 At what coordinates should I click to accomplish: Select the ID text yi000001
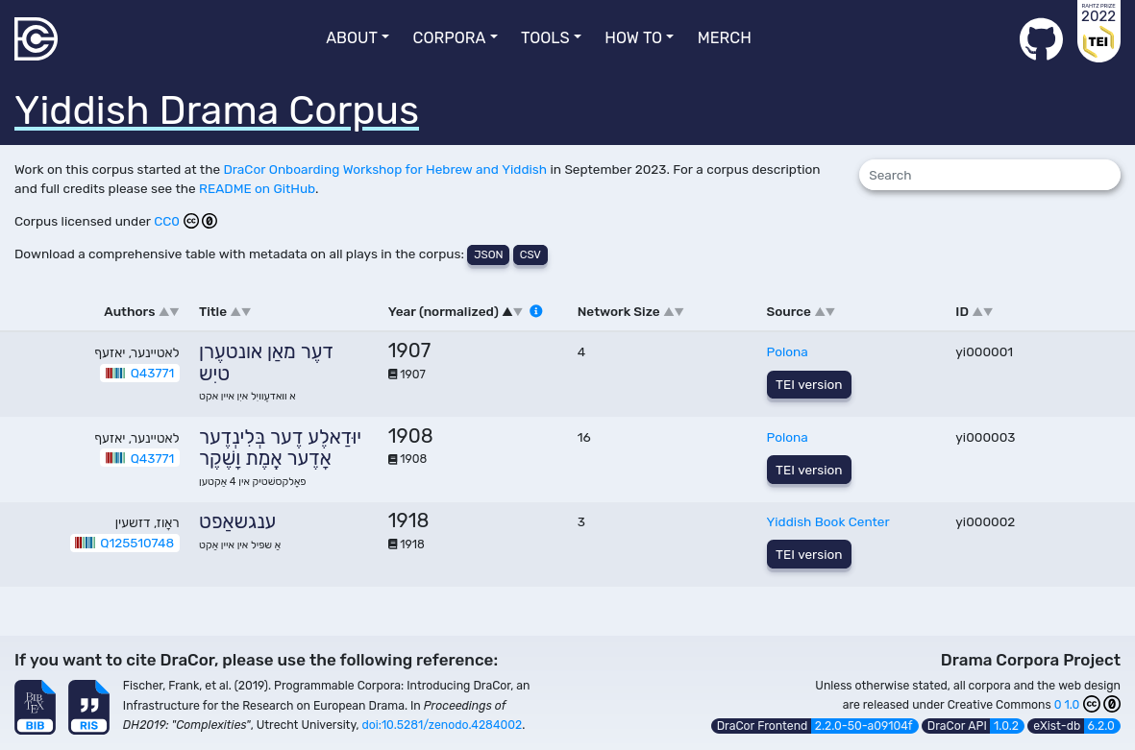point(984,352)
